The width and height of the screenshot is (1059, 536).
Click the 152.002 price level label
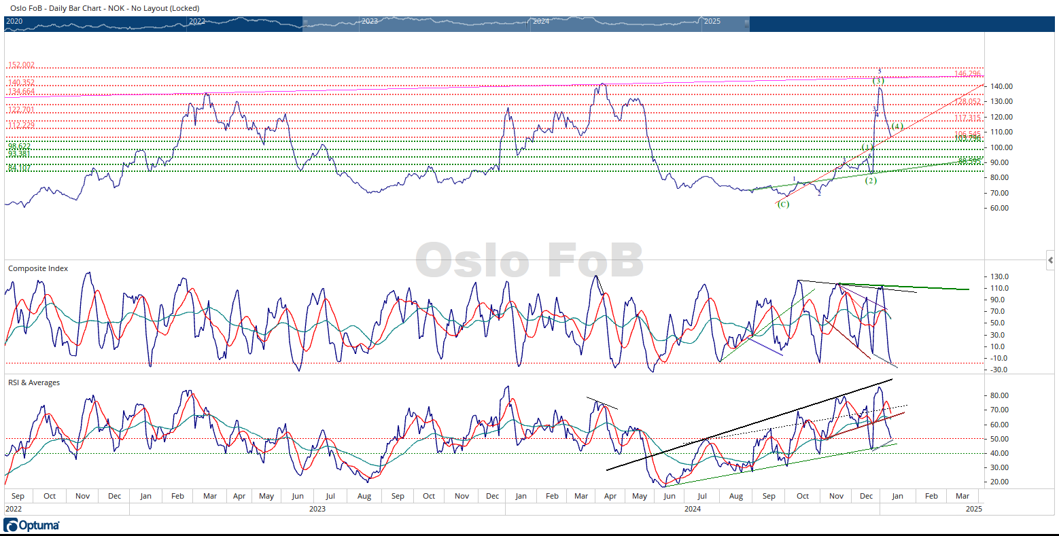tap(21, 65)
